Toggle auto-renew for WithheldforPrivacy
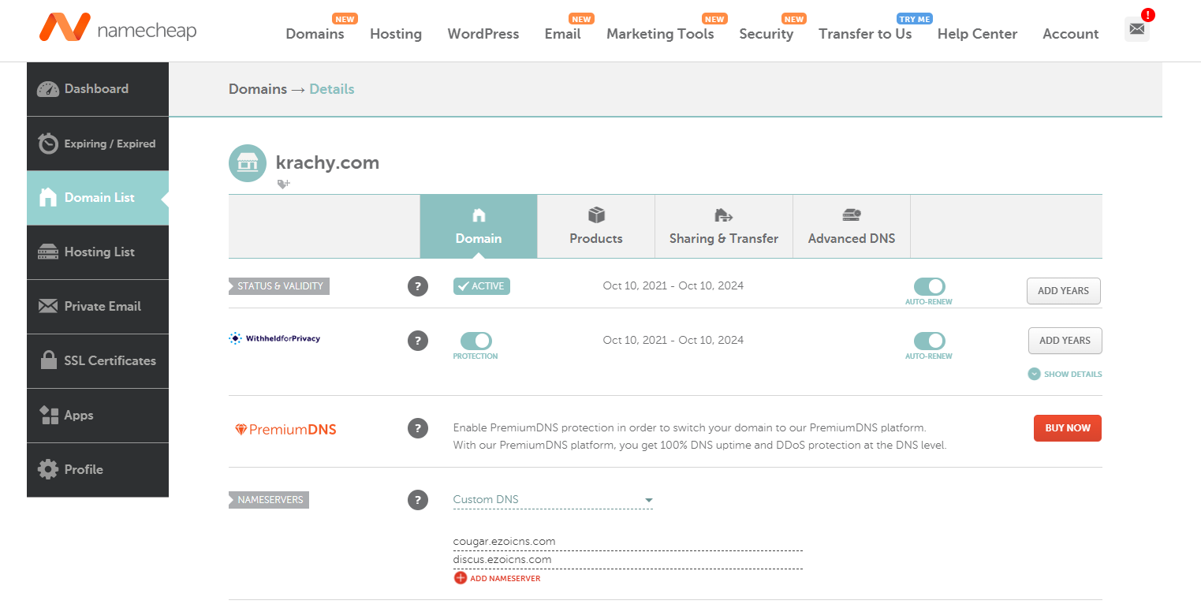 (x=929, y=341)
